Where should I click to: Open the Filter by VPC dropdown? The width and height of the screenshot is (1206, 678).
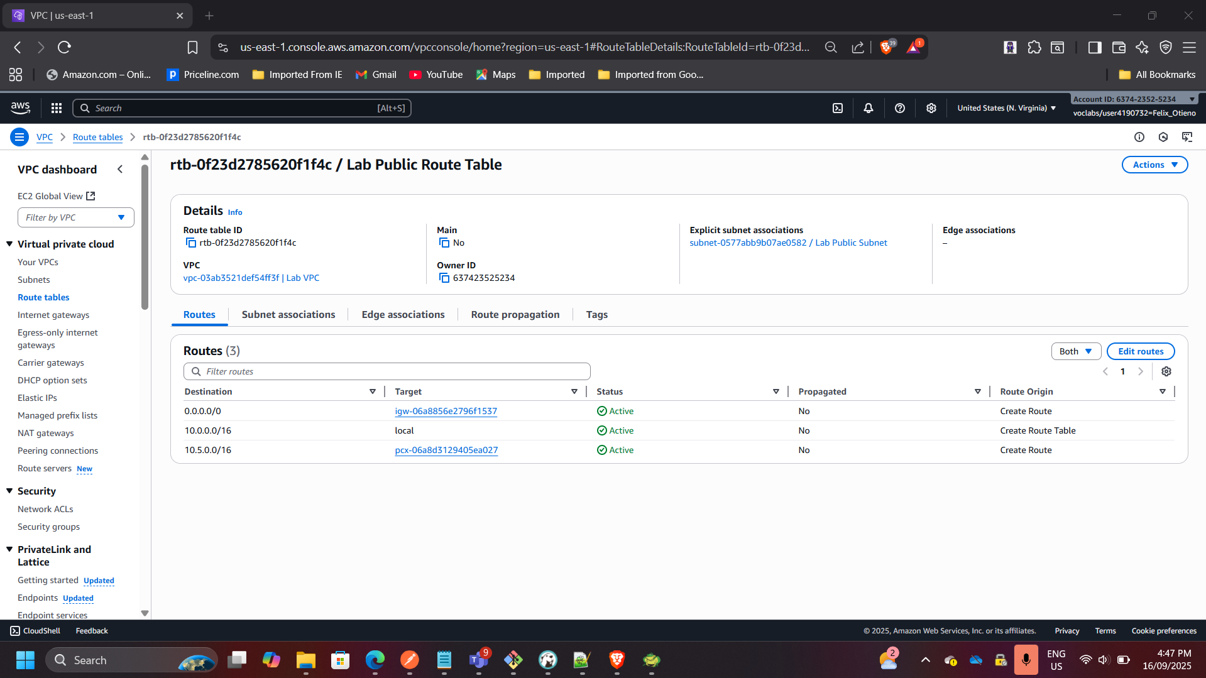pos(75,217)
